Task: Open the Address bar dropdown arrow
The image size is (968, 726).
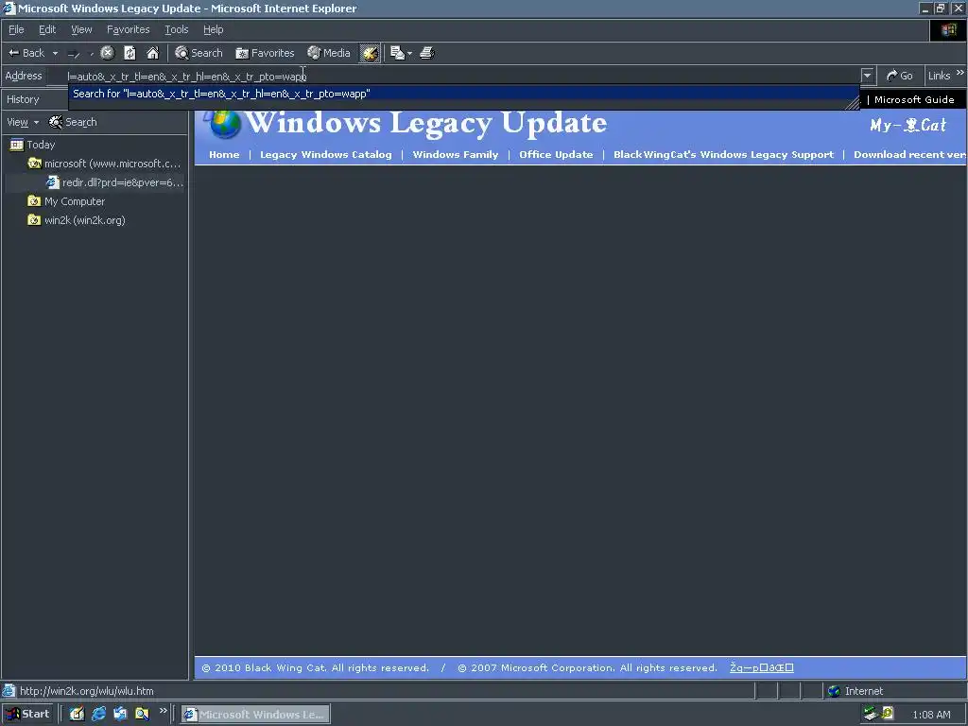Action: 868,76
